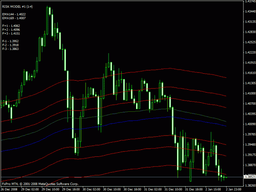Click the 1.38260 price axis label

[250, 185]
